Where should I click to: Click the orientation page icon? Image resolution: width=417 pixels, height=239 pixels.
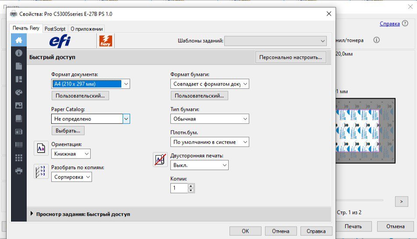[x=41, y=148]
